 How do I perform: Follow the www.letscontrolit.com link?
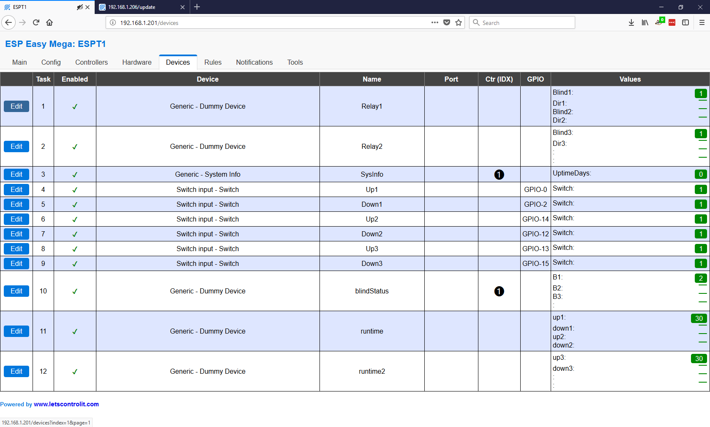pos(66,404)
